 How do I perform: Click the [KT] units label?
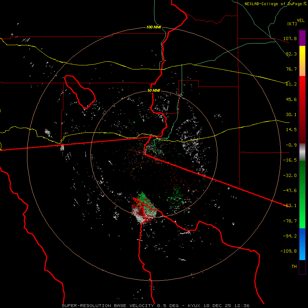(292, 24)
